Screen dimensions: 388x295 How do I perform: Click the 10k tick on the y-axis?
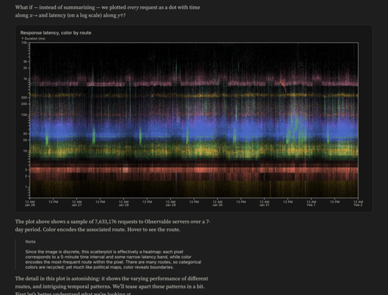pyautogui.click(x=25, y=43)
